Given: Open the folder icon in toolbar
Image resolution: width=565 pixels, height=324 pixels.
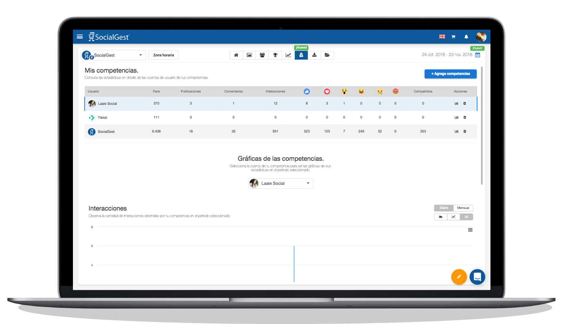Looking at the screenshot, I should coord(327,55).
